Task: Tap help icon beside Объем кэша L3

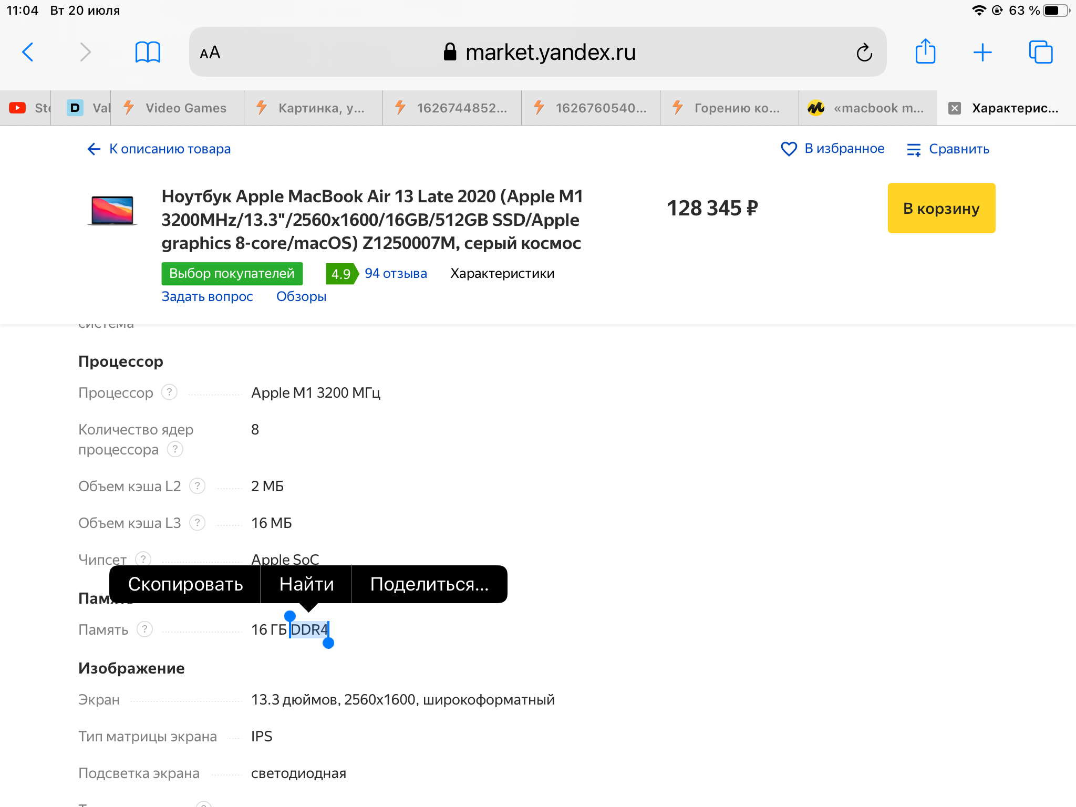Action: click(197, 523)
